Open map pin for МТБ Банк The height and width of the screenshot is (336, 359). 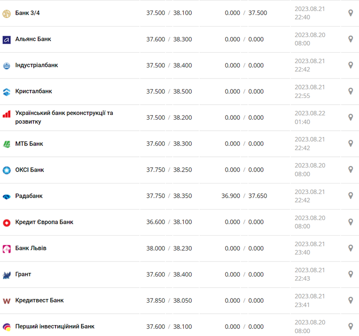click(350, 144)
